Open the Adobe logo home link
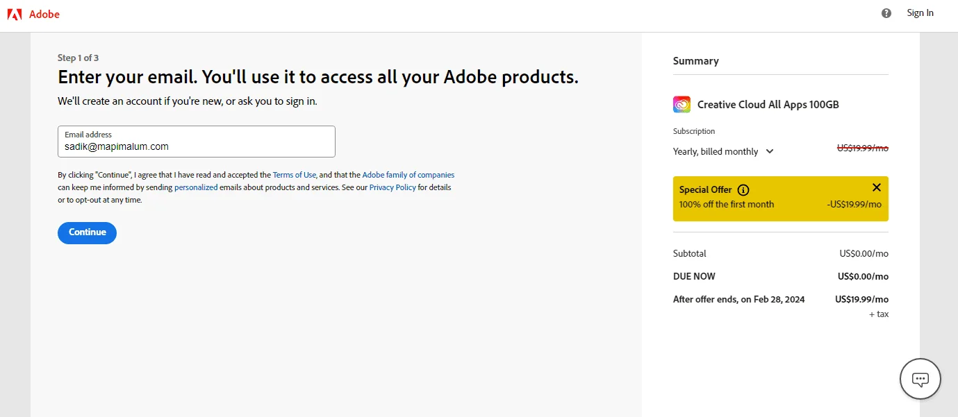The height and width of the screenshot is (417, 958). [x=33, y=14]
